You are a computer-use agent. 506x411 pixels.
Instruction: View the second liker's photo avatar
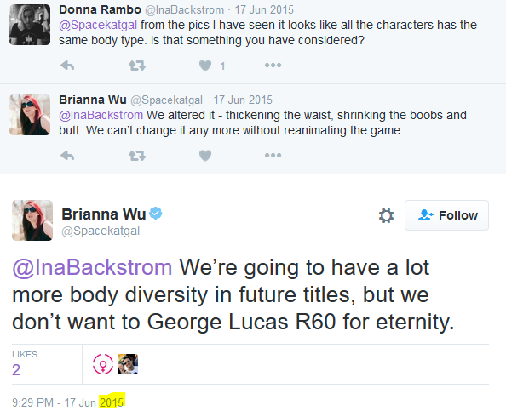pos(128,364)
